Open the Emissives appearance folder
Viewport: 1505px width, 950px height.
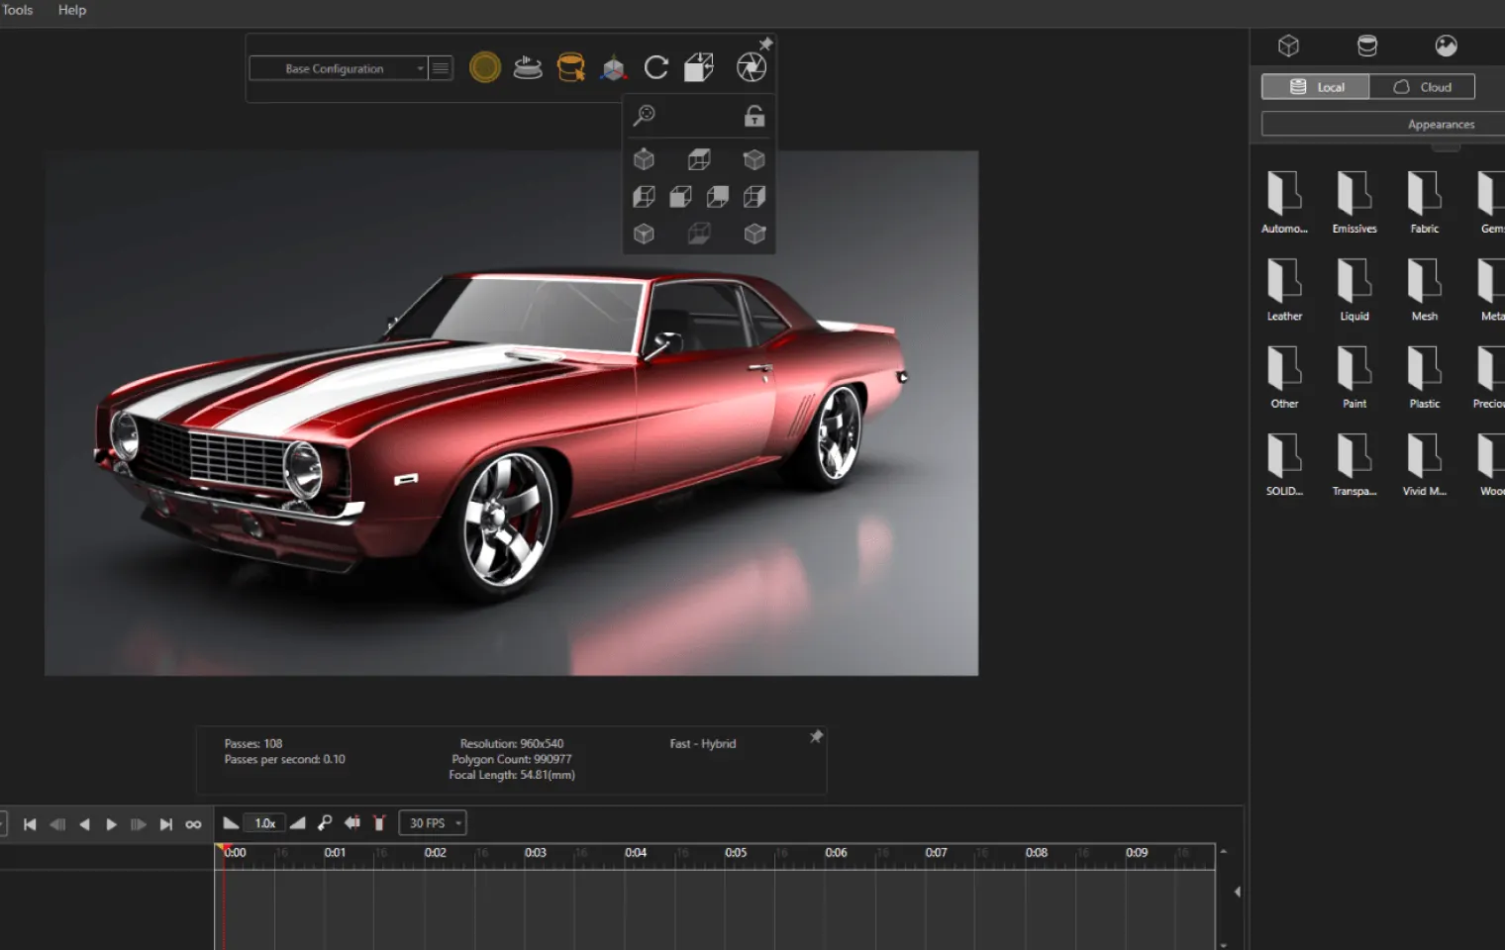point(1354,202)
